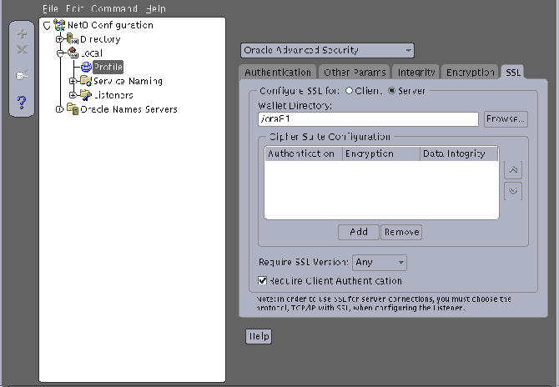Select the Server radio button

click(392, 91)
